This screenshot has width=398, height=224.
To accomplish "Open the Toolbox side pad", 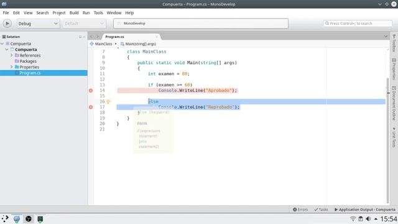I will click(394, 43).
